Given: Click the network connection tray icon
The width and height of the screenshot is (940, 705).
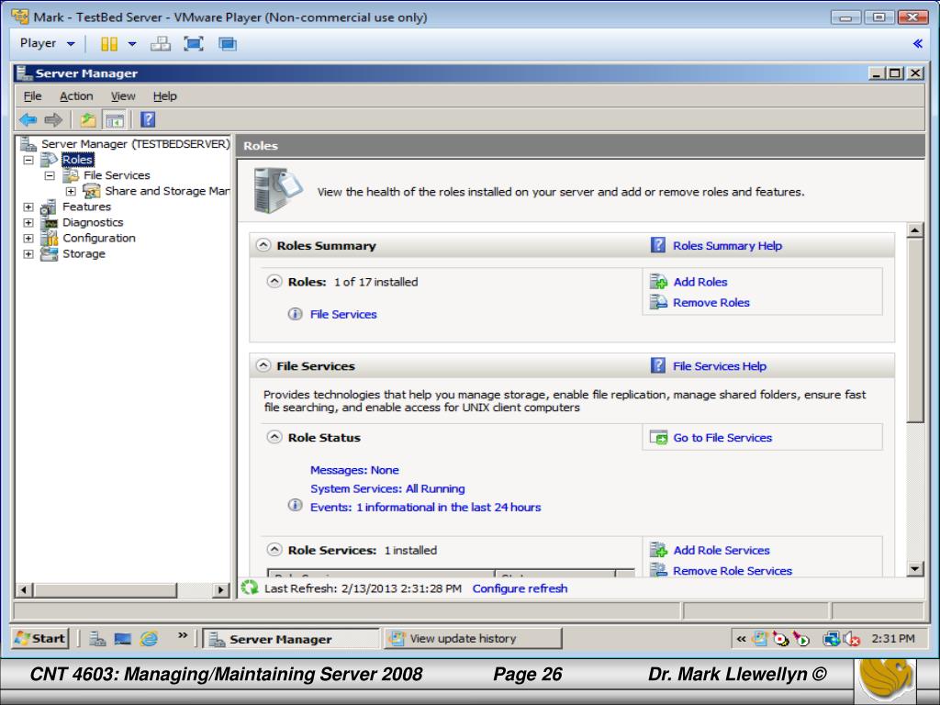Looking at the screenshot, I should (x=831, y=639).
